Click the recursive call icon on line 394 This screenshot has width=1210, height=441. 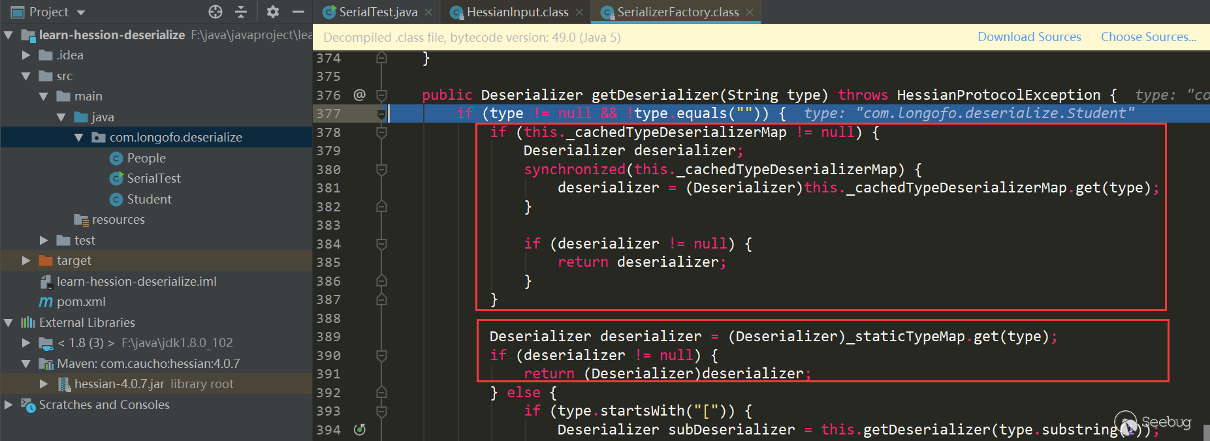click(359, 429)
